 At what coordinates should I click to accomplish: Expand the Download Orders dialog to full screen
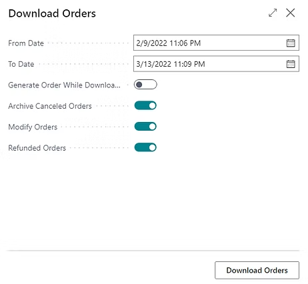(273, 13)
